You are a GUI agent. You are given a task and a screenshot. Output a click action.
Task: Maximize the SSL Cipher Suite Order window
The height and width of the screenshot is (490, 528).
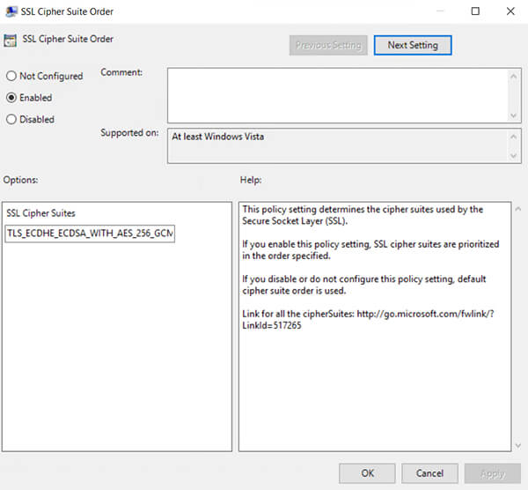click(x=475, y=11)
